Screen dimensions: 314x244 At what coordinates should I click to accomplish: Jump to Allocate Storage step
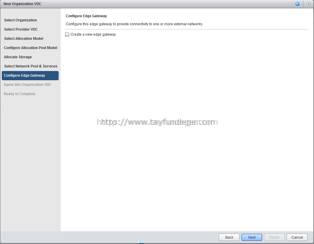[x=18, y=57]
